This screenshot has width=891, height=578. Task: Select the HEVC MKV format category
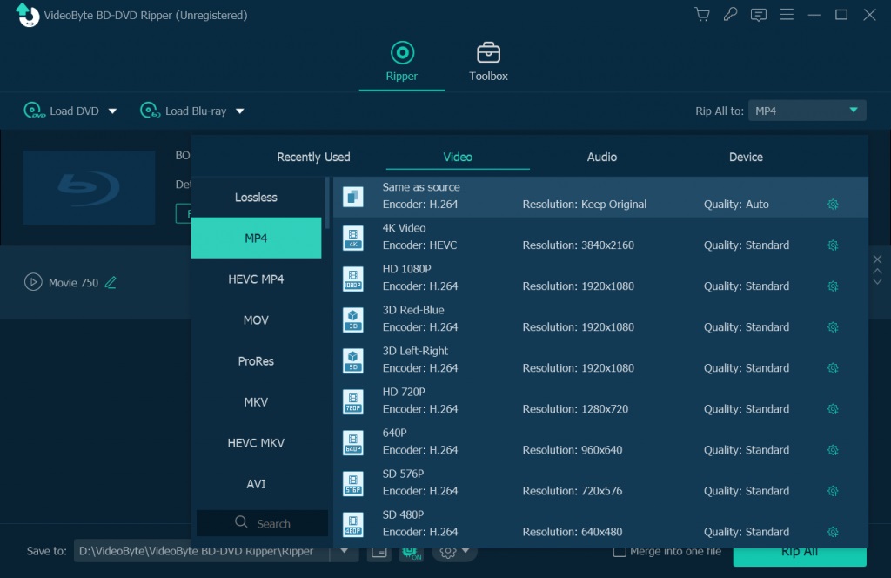(256, 442)
